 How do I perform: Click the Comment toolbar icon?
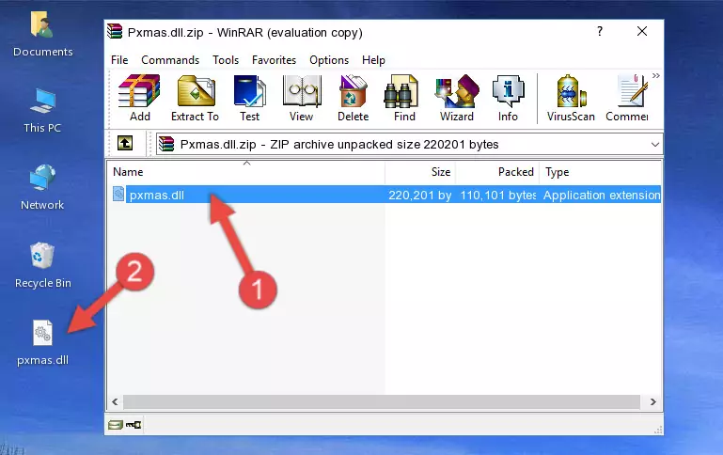(627, 98)
